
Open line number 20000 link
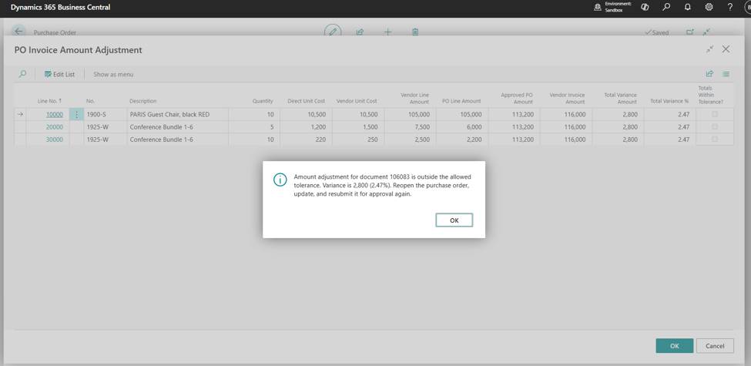pyautogui.click(x=54, y=127)
